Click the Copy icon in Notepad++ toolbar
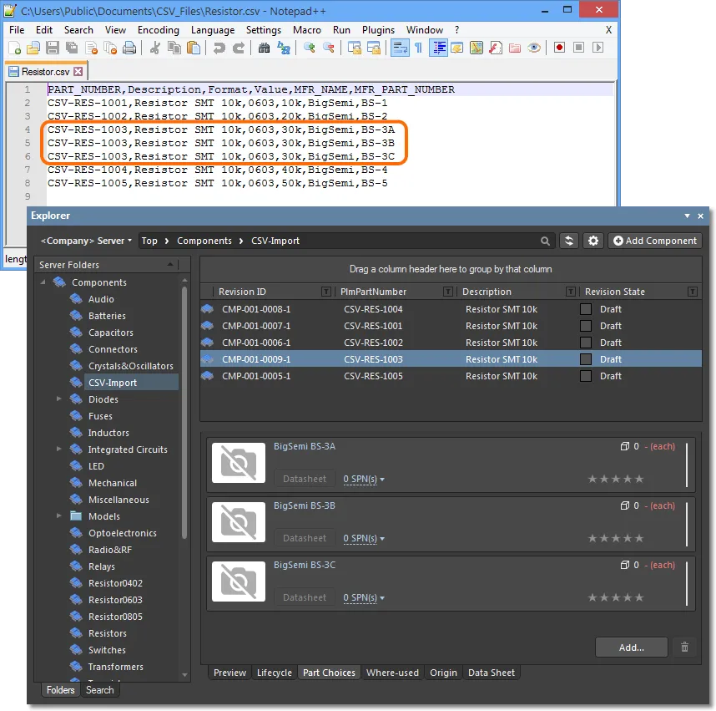This screenshot has width=716, height=711. point(174,48)
